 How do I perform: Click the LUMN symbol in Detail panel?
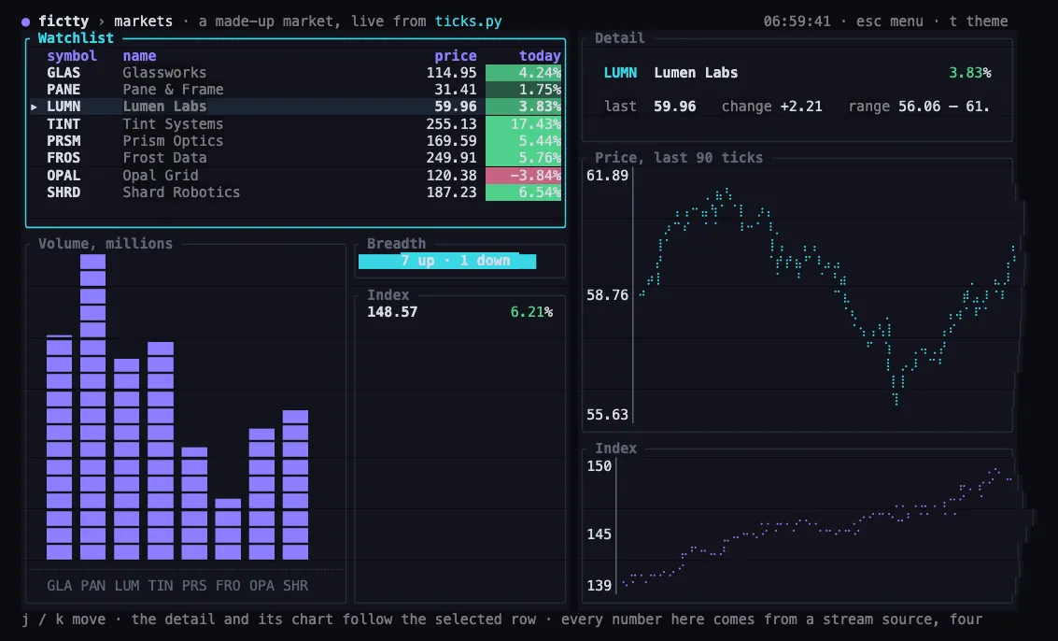tap(620, 72)
